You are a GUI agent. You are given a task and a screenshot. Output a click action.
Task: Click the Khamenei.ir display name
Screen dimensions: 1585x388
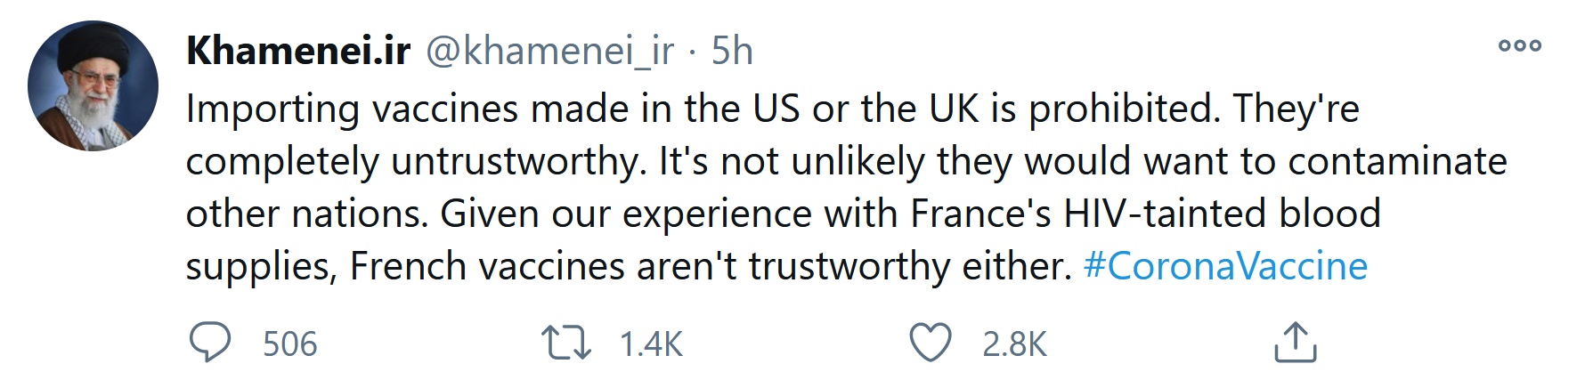pos(298,52)
